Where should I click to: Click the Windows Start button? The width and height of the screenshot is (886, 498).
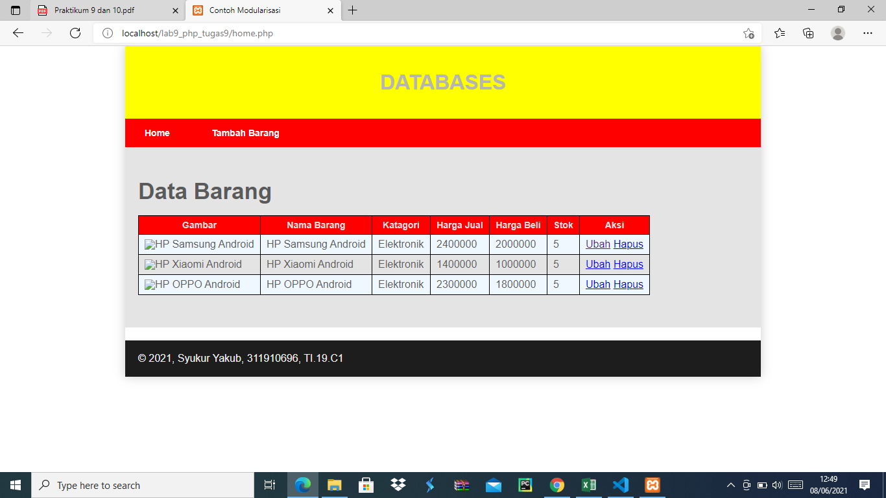tap(14, 485)
